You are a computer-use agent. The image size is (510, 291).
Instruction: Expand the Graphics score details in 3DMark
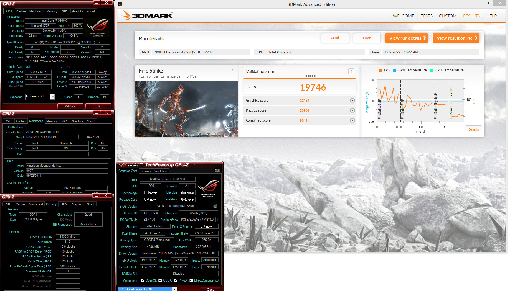(352, 101)
